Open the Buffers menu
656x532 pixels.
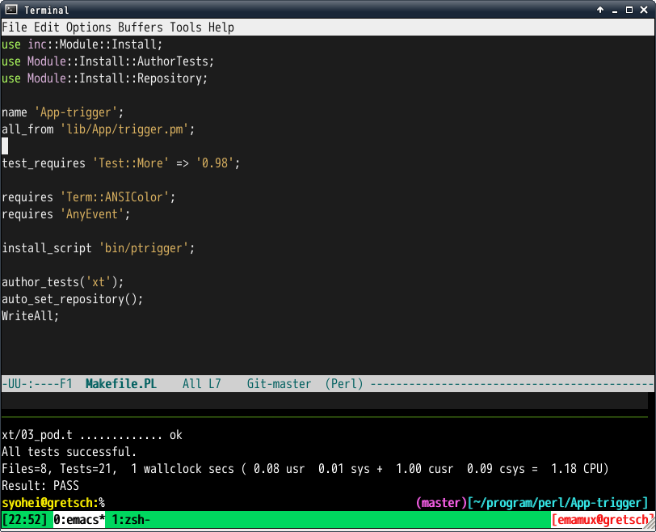140,27
